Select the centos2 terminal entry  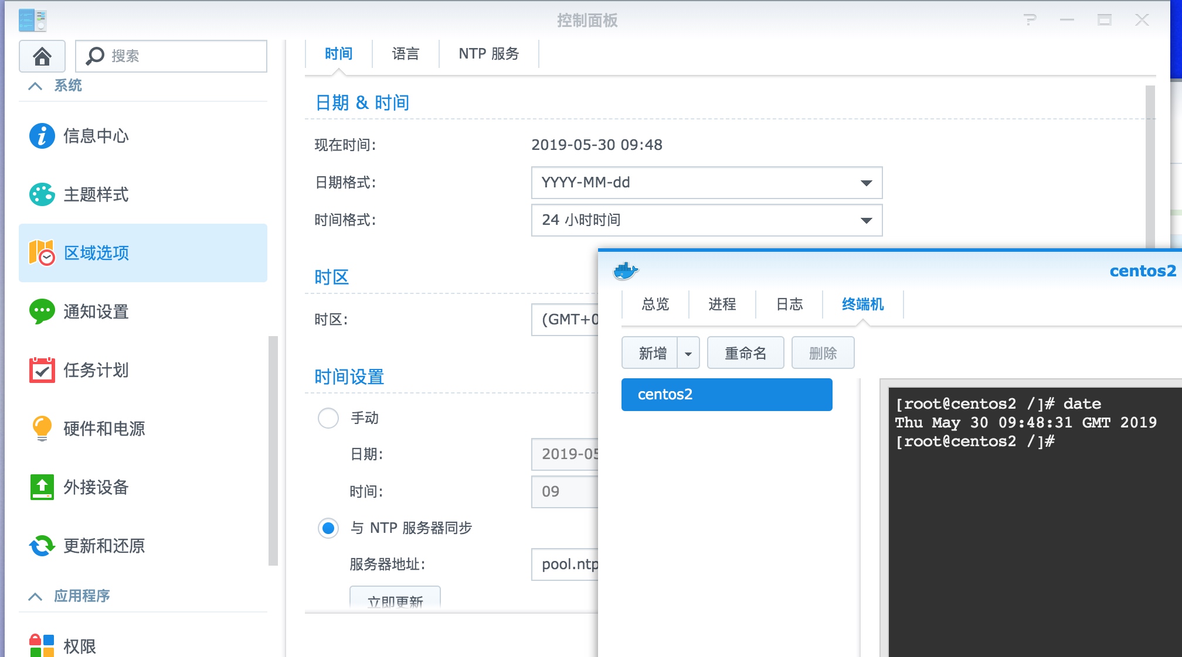727,395
